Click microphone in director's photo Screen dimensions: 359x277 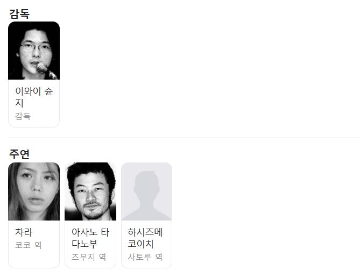pyautogui.click(x=46, y=70)
